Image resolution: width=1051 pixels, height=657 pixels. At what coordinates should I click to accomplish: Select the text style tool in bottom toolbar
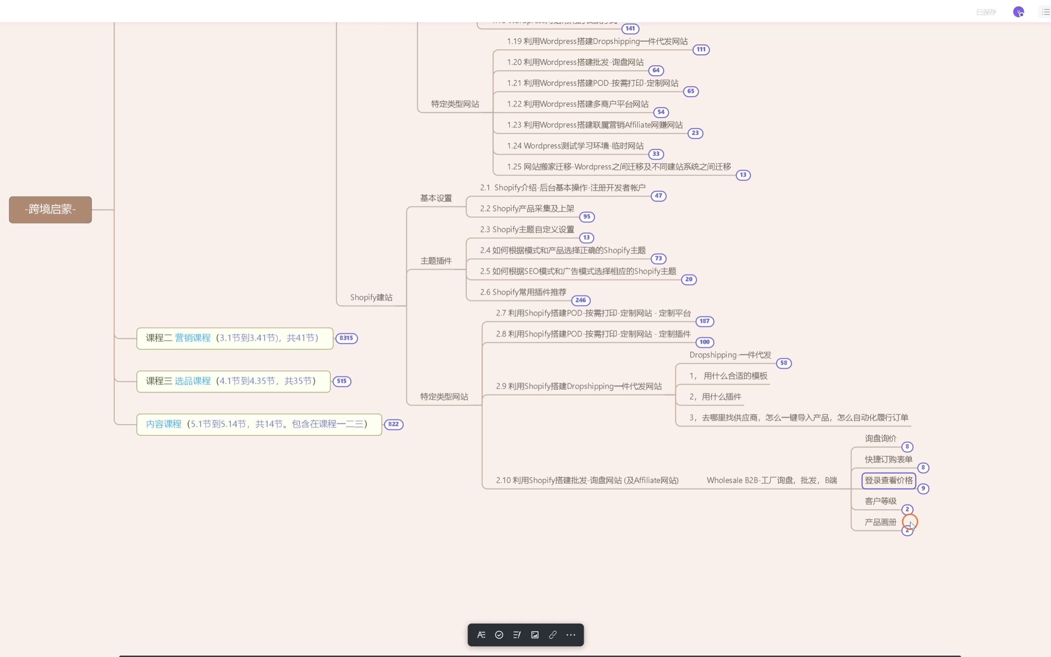tap(481, 634)
